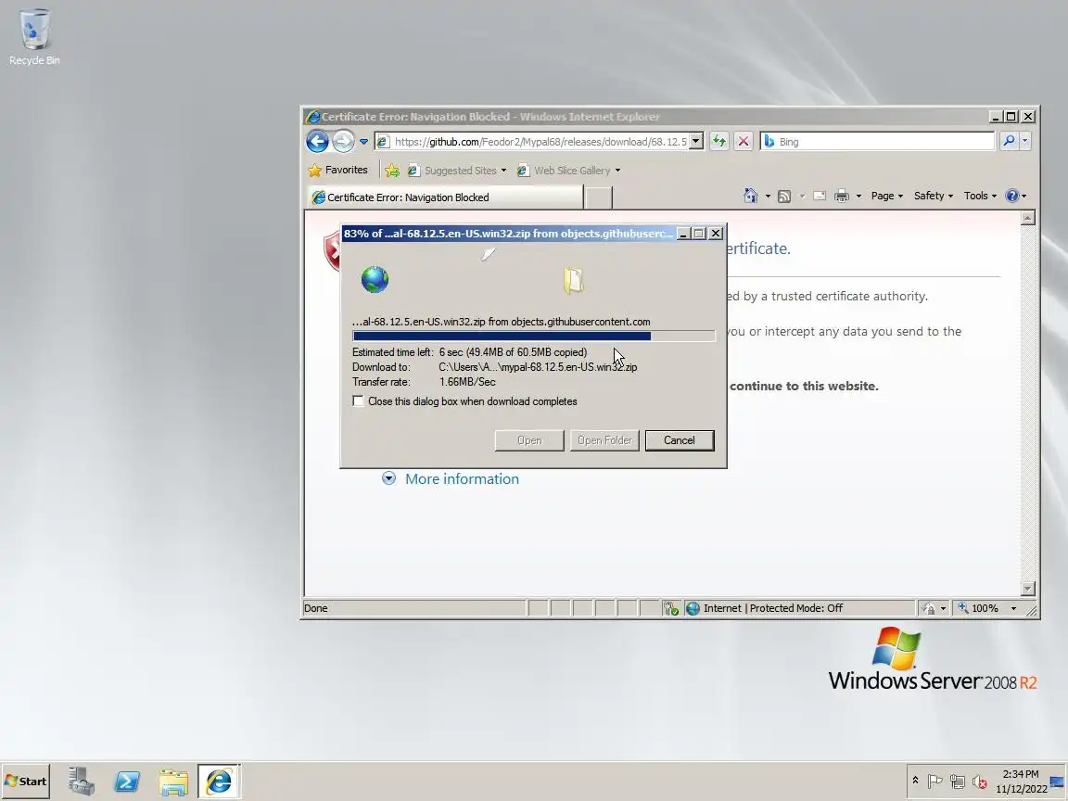Click the page scrollbar up arrow

coord(1028,218)
